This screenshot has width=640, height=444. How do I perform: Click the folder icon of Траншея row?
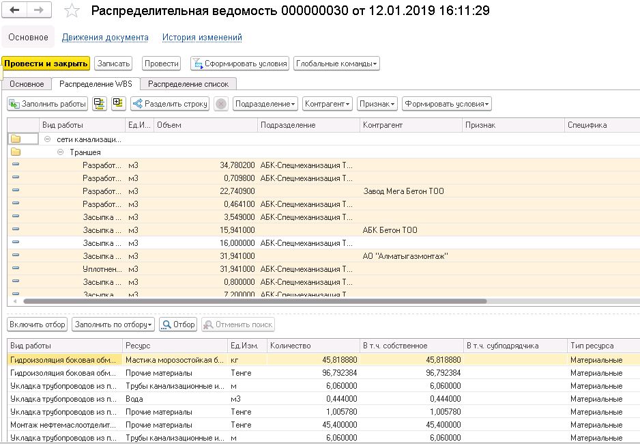(16, 152)
